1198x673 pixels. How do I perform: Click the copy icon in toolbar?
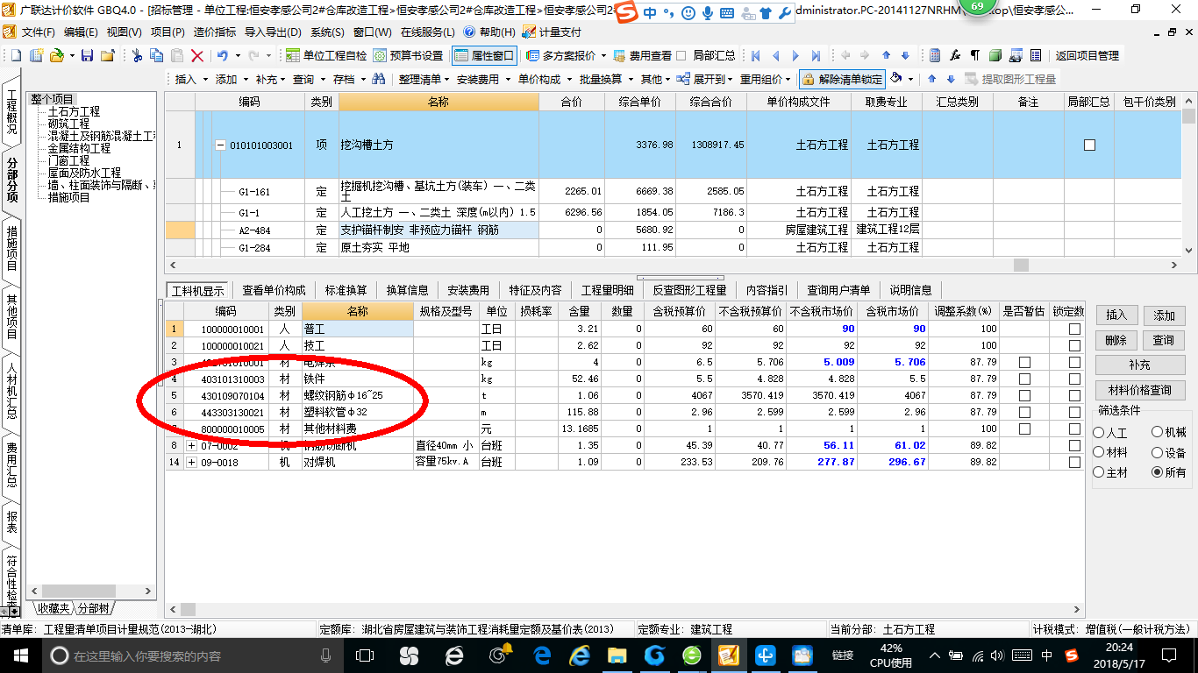[157, 55]
